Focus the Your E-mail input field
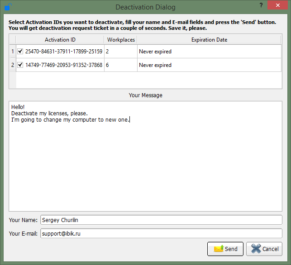Screen dimensions: 291x265 click(x=161, y=234)
